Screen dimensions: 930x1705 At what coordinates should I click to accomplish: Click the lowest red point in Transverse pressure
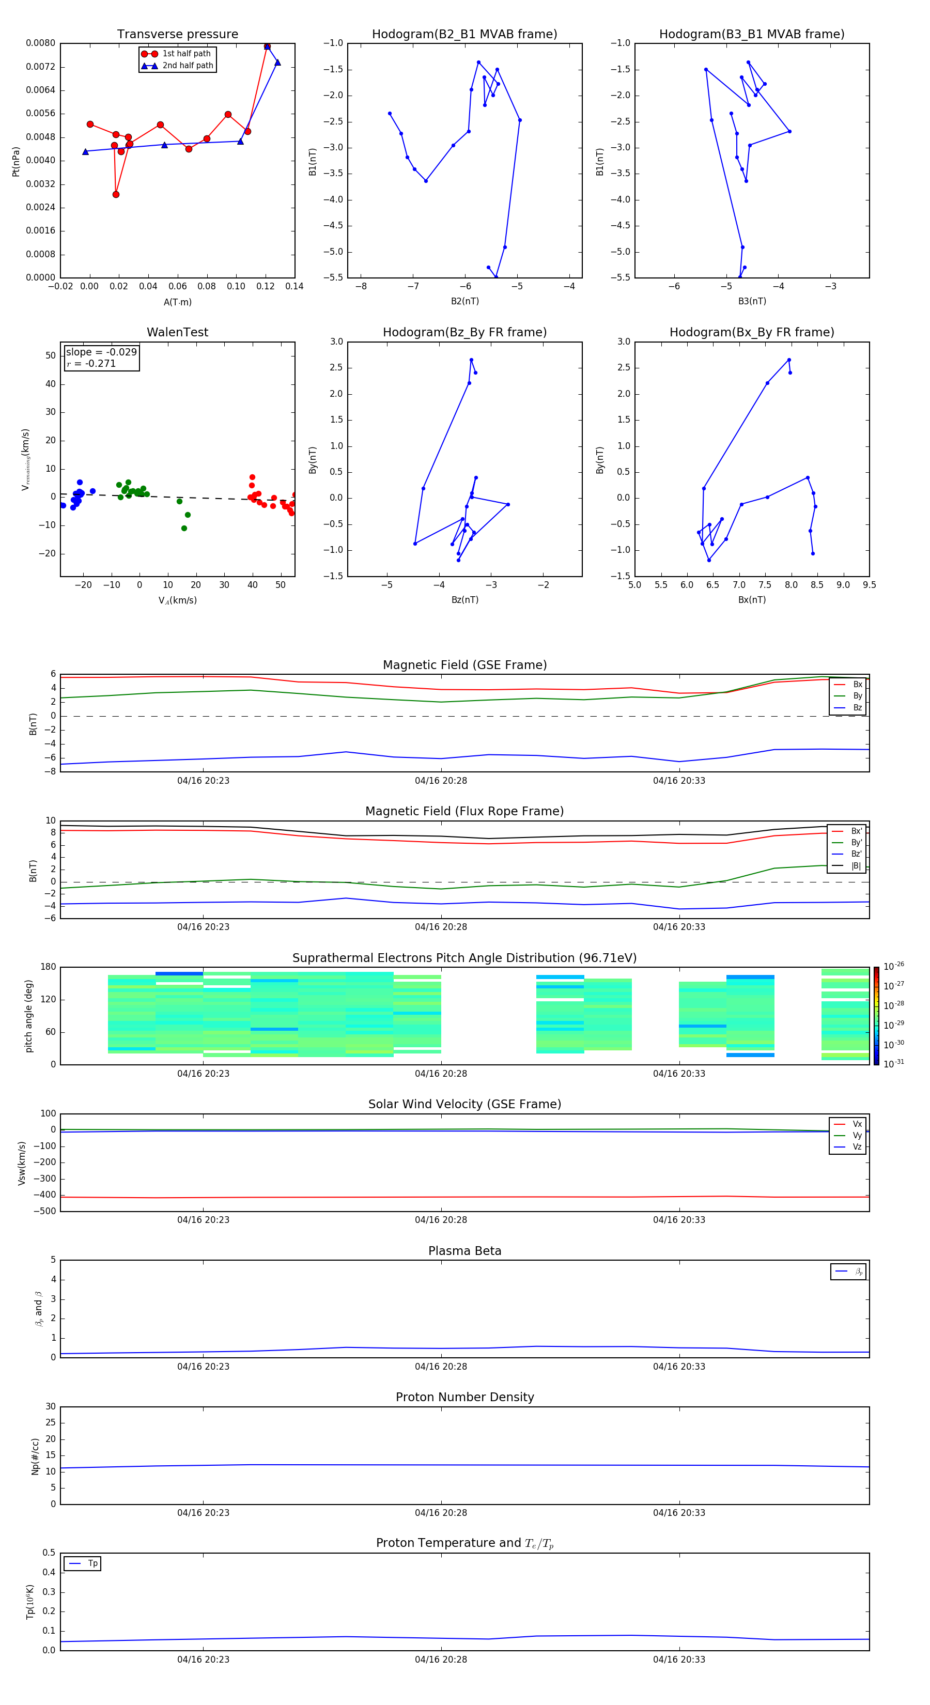coord(116,195)
